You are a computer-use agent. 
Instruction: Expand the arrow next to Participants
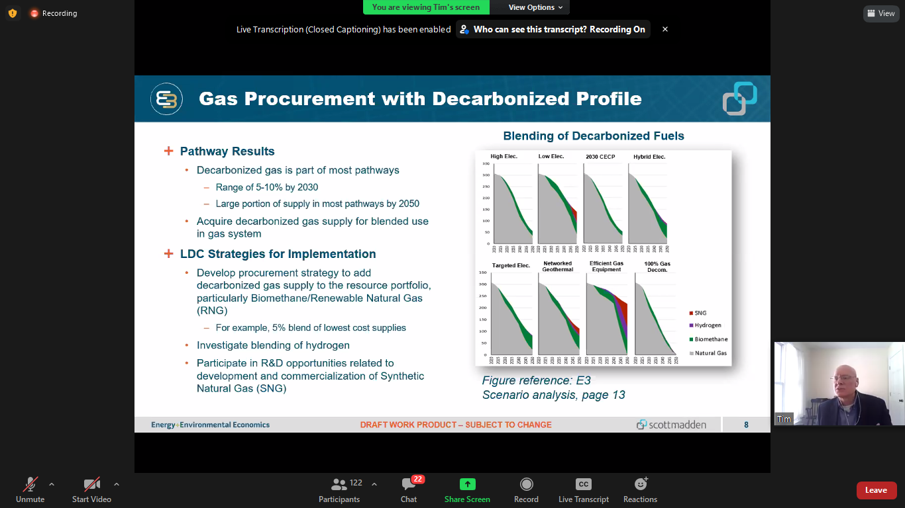374,484
